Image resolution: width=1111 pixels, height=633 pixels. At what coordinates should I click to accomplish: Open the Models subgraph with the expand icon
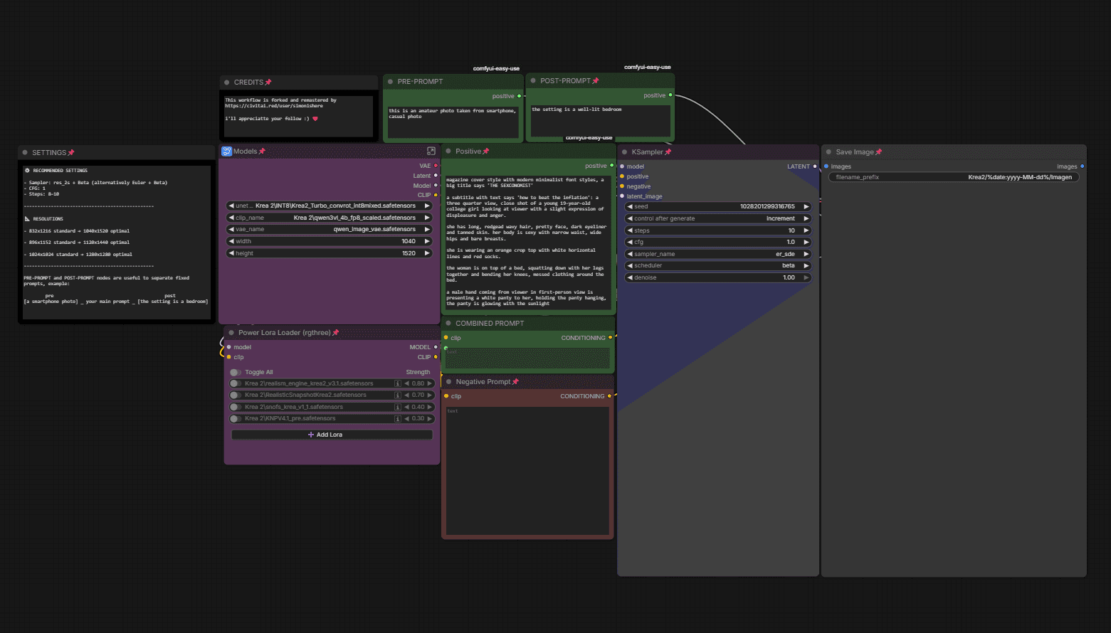(x=431, y=151)
